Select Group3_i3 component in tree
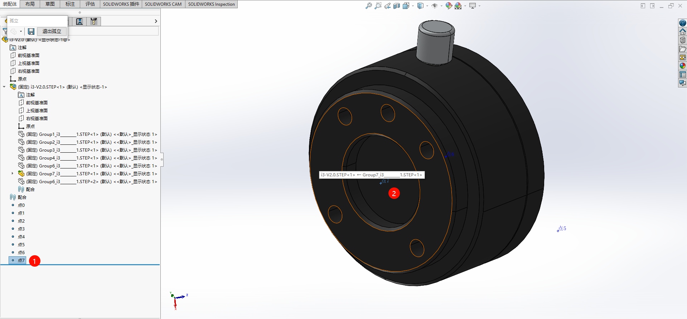 coord(88,150)
